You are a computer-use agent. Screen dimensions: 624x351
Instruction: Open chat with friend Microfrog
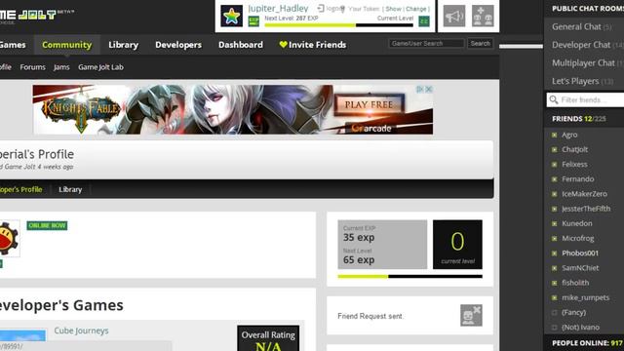coord(578,238)
